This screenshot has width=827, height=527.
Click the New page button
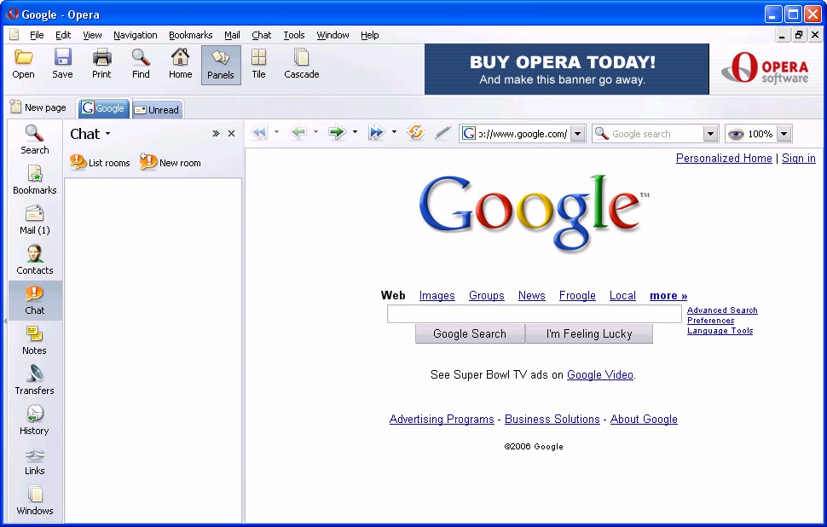pyautogui.click(x=38, y=107)
